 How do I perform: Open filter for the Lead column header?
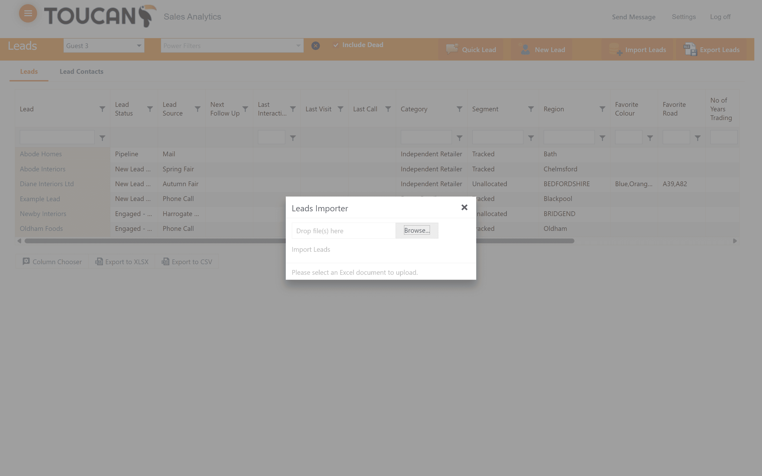102,109
